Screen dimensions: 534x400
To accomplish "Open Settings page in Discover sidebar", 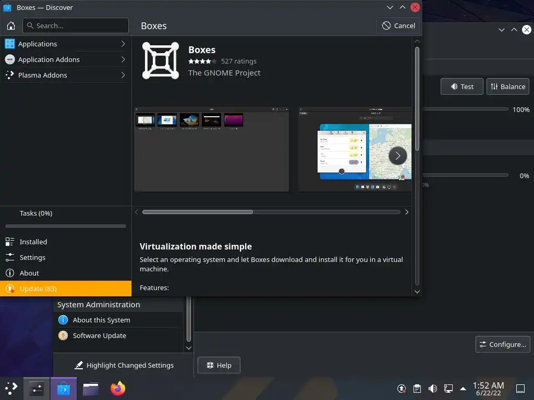I will [x=66, y=257].
